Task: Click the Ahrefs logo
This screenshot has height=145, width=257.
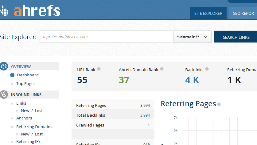Action: pyautogui.click(x=37, y=11)
